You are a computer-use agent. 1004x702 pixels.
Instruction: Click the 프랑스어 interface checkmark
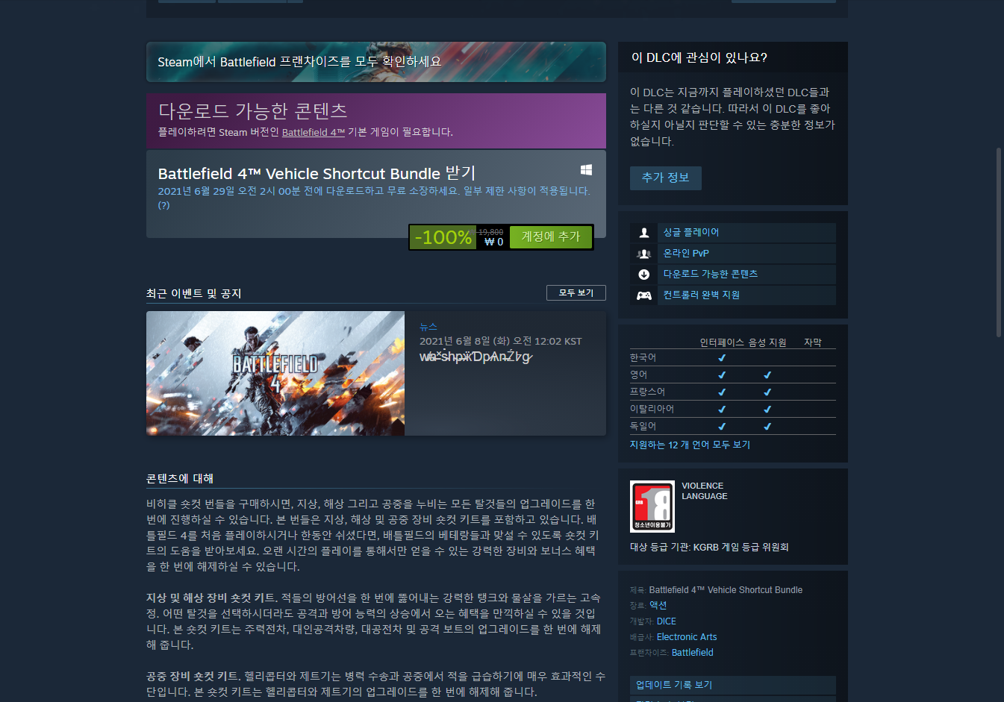click(x=722, y=392)
